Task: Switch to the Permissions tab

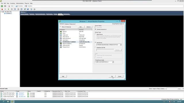Action: pyautogui.click(x=66, y=14)
